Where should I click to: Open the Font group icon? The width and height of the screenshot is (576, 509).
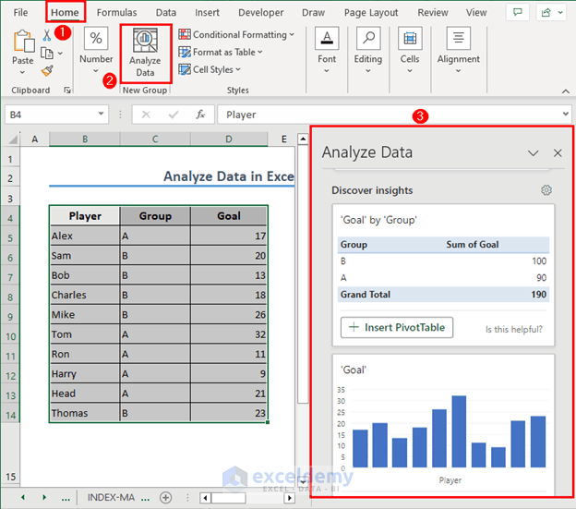327,38
